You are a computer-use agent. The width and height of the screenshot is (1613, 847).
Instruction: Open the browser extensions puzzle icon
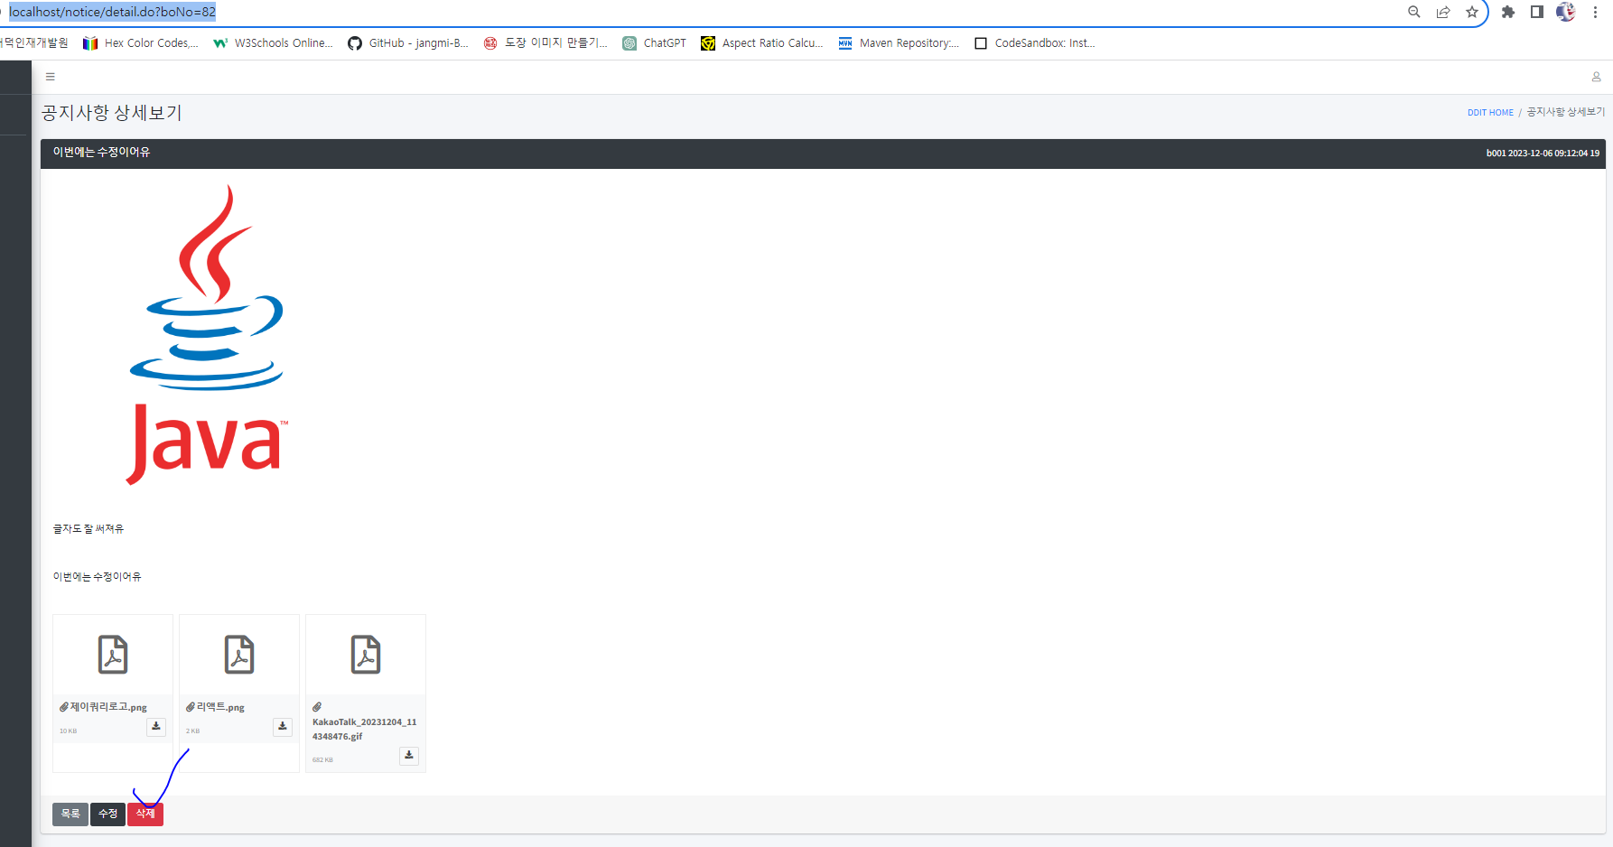tap(1508, 12)
